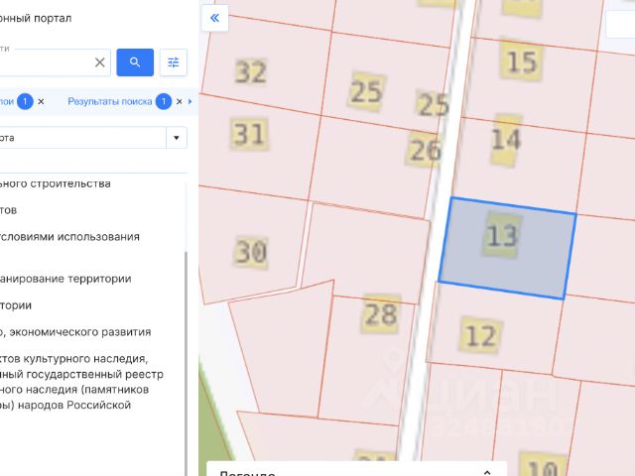Screen dimensions: 635x476
Task: Open layer item 'ьного строительства'
Action: pyautogui.click(x=56, y=183)
